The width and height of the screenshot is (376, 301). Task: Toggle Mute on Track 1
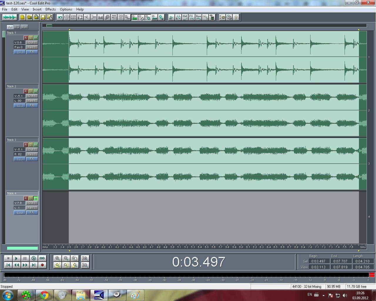click(36, 38)
